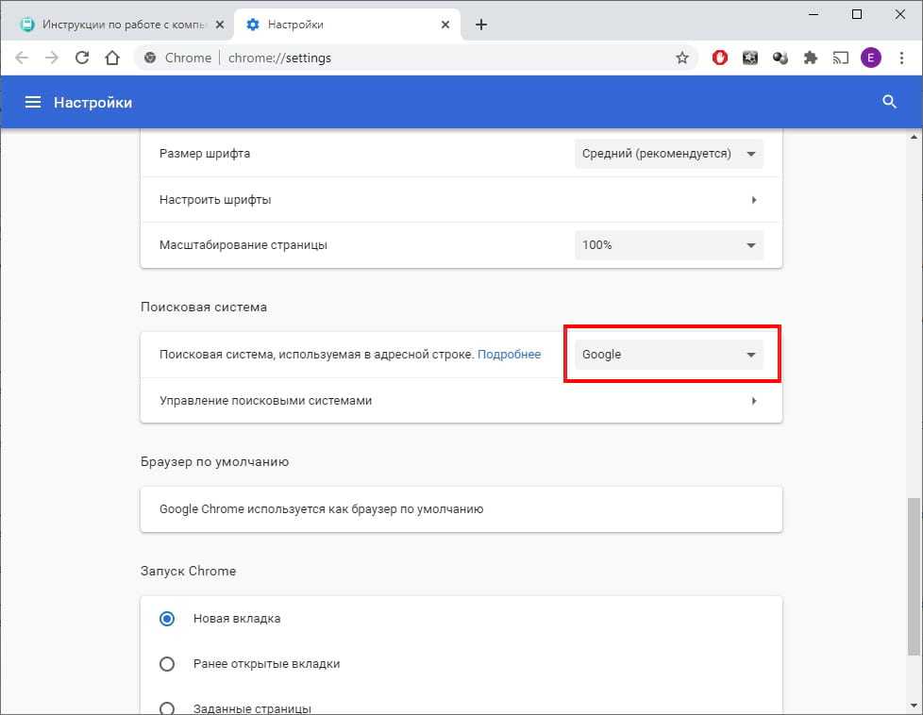This screenshot has width=923, height=715.
Task: Click the scrollbar up arrow
Action: pos(914,137)
